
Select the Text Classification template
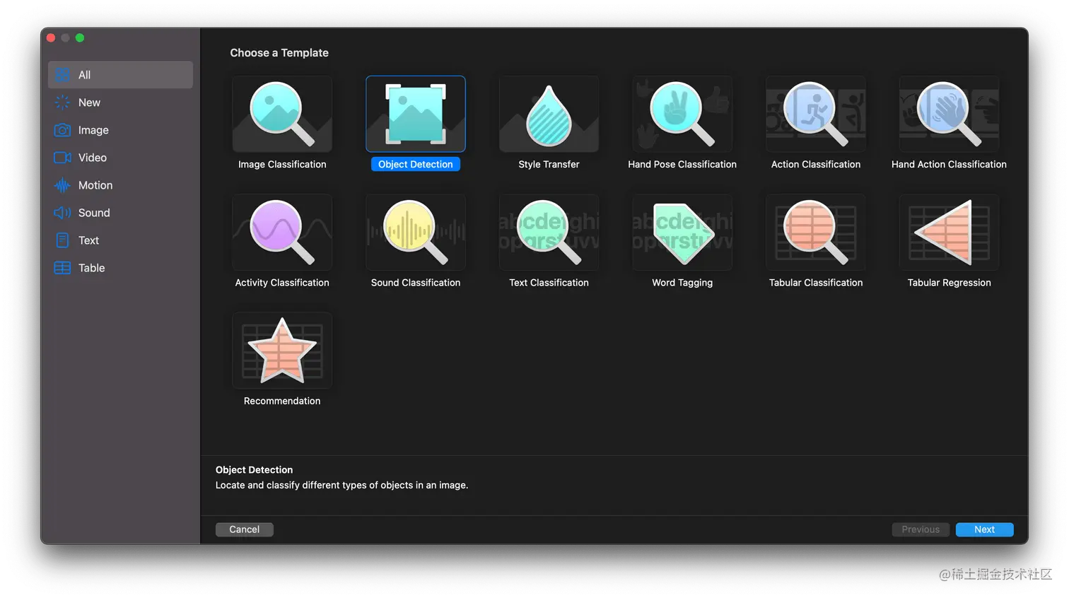coord(549,232)
